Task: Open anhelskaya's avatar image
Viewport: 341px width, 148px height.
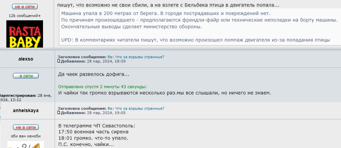Action: tap(26, 145)
